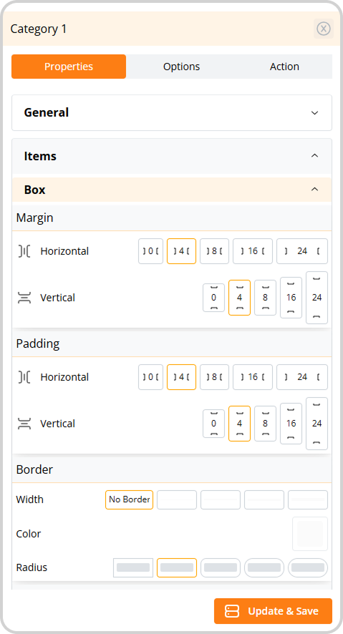Set Padding Horizontal to 8
Image resolution: width=343 pixels, height=634 pixels.
coord(214,377)
